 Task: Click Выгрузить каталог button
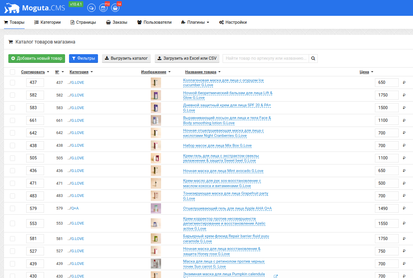coord(127,58)
